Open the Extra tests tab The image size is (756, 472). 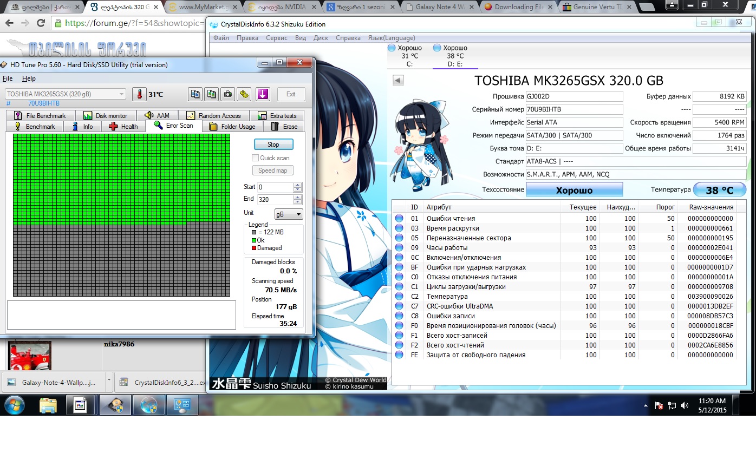tap(277, 116)
